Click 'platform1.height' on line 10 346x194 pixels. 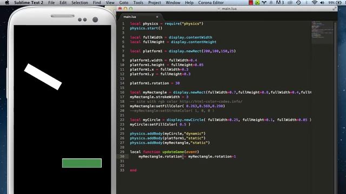click(x=147, y=65)
